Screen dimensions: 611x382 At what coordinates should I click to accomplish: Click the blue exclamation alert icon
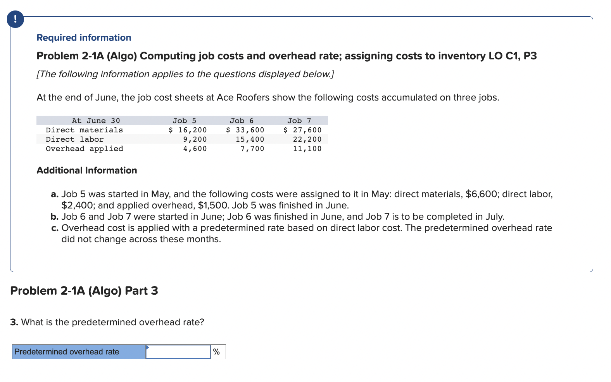point(15,19)
